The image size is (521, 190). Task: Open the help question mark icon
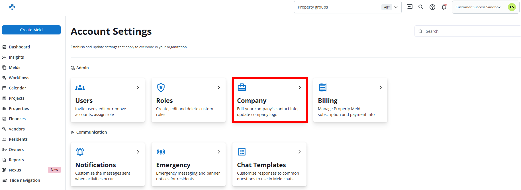[x=432, y=7]
